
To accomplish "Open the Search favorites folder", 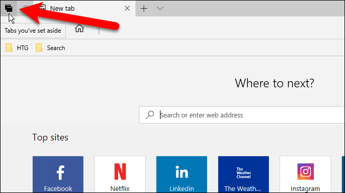I will (x=51, y=47).
